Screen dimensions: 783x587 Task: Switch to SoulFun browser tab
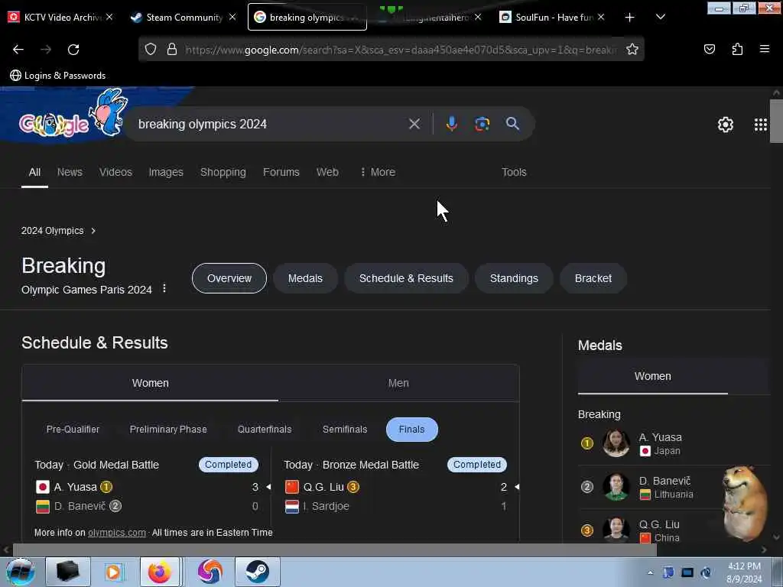coord(546,18)
